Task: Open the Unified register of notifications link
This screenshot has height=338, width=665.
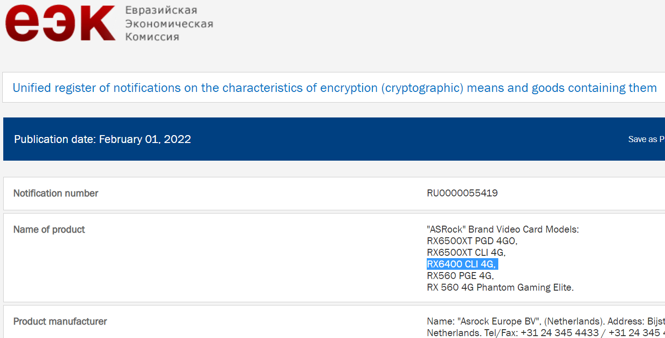Action: click(x=334, y=88)
